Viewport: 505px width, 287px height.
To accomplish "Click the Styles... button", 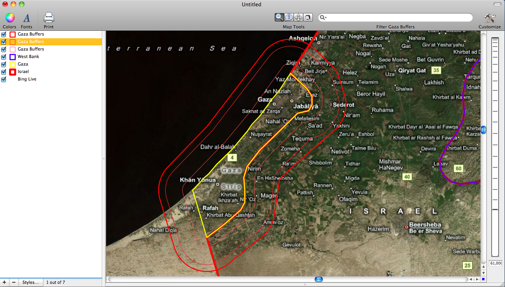I will point(30,282).
